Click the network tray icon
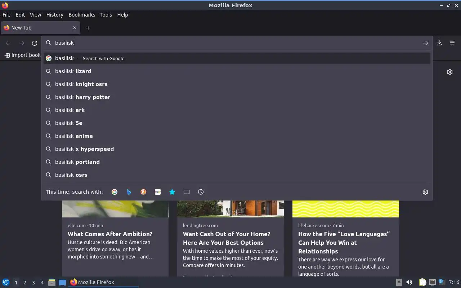Viewport: 461px width, 288px height. coord(433,282)
